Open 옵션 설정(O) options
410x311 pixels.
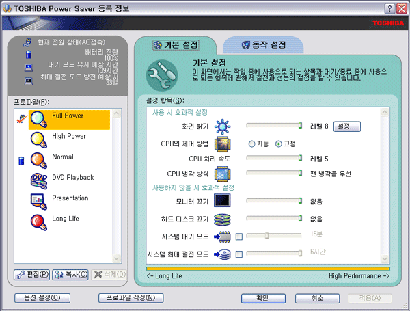pyautogui.click(x=42, y=298)
